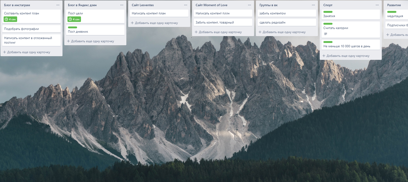Add another card to Блог в Яндекс дзен

tap(90, 41)
